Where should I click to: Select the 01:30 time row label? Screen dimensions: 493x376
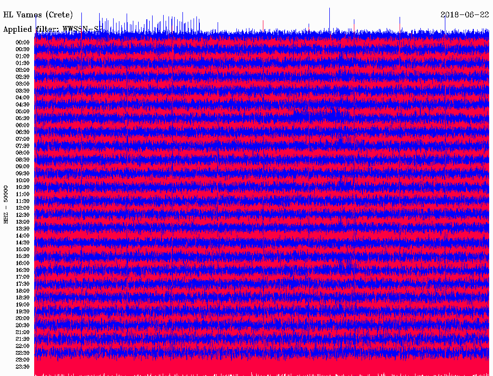(22, 63)
